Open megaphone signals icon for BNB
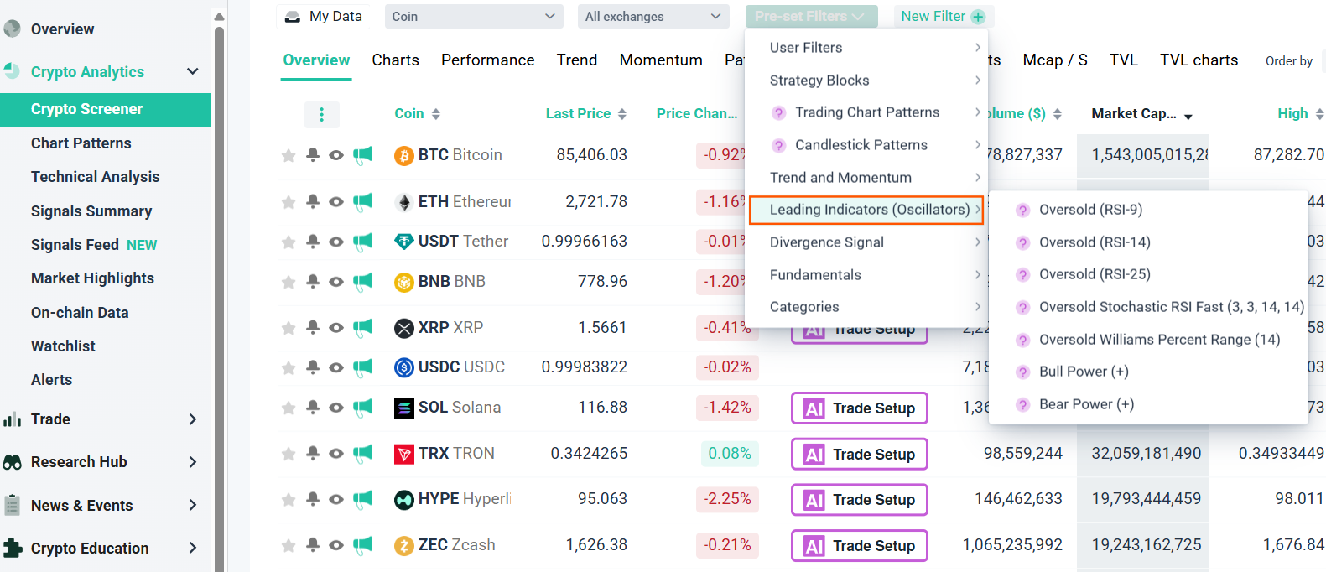This screenshot has width=1326, height=572. click(x=362, y=282)
